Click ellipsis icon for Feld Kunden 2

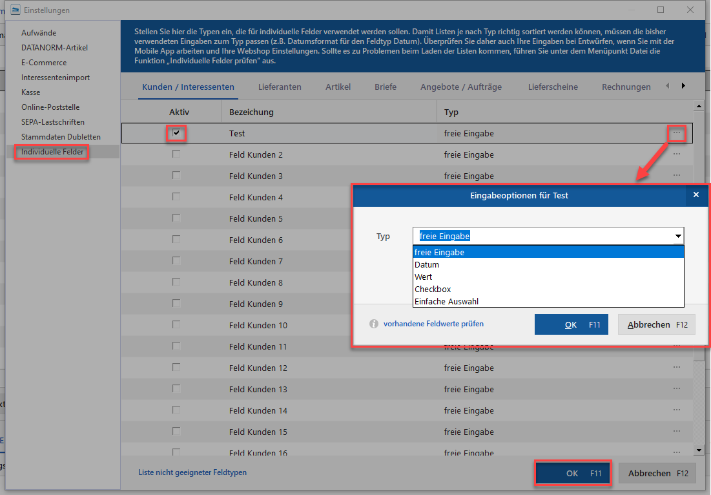coord(676,154)
